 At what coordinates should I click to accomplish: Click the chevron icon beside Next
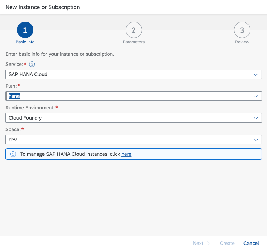pyautogui.click(x=208, y=243)
